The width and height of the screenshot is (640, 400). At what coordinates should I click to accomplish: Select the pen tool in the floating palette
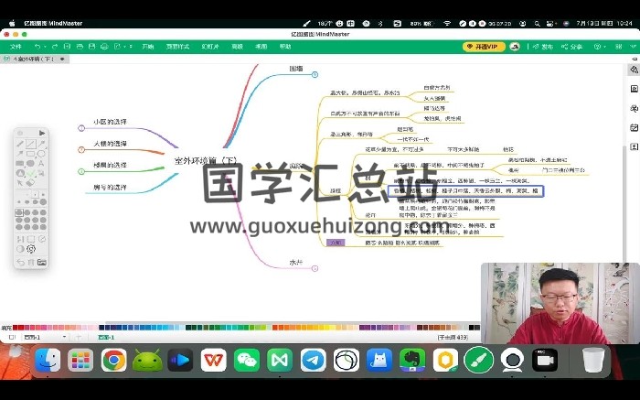[19, 144]
